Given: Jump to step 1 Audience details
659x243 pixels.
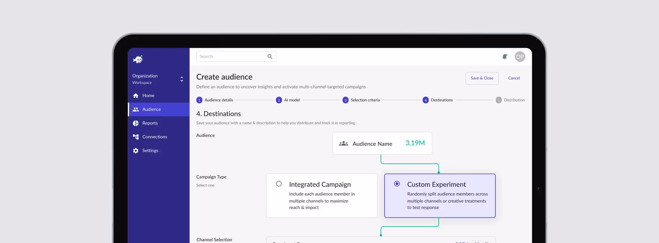Looking at the screenshot, I should click(215, 100).
